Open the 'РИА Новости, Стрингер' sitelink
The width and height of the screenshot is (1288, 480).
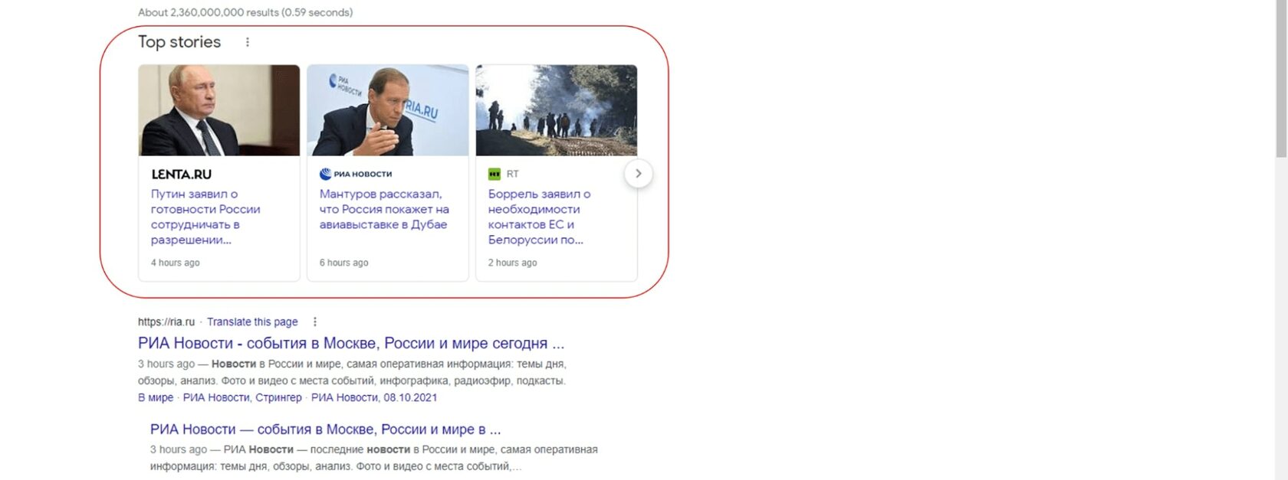[242, 397]
